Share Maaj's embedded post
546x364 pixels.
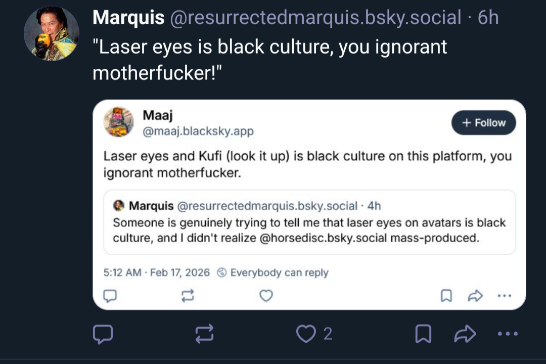click(476, 296)
